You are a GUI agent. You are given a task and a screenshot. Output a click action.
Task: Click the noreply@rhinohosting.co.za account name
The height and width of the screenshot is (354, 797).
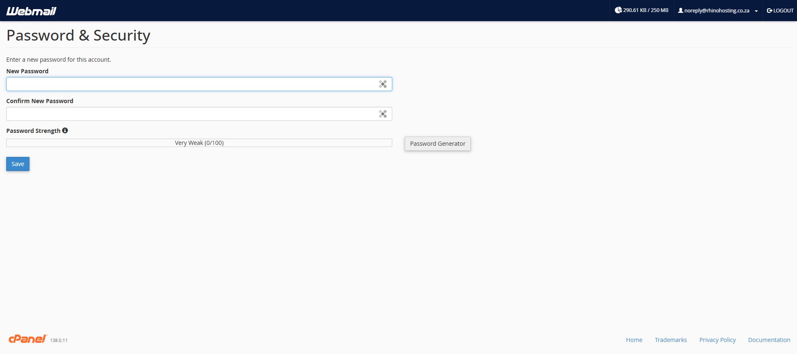point(717,11)
